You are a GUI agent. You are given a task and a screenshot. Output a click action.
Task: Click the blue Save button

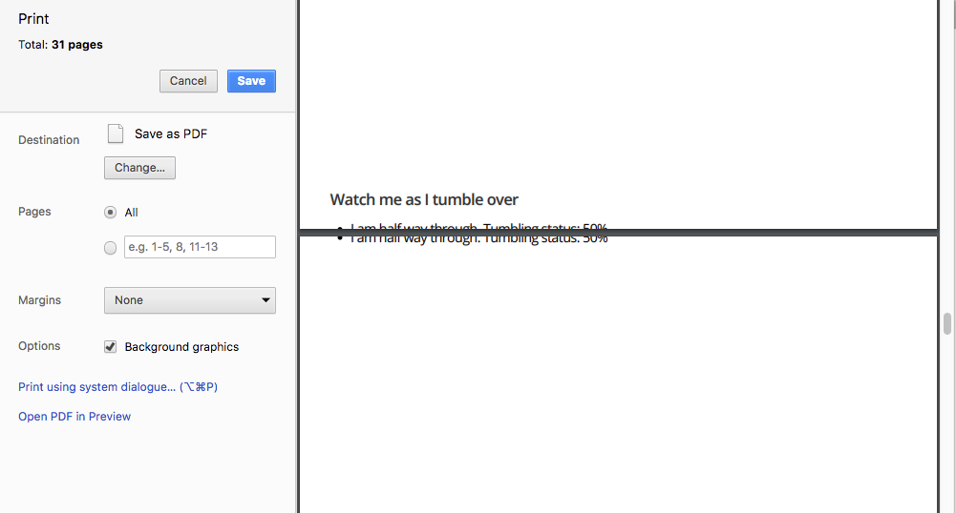click(x=251, y=81)
